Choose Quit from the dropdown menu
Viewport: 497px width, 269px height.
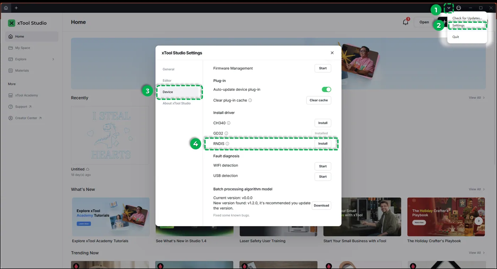coord(456,37)
